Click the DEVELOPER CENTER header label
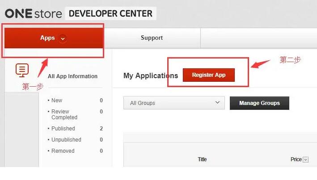This screenshot has height=180, width=317. (110, 13)
